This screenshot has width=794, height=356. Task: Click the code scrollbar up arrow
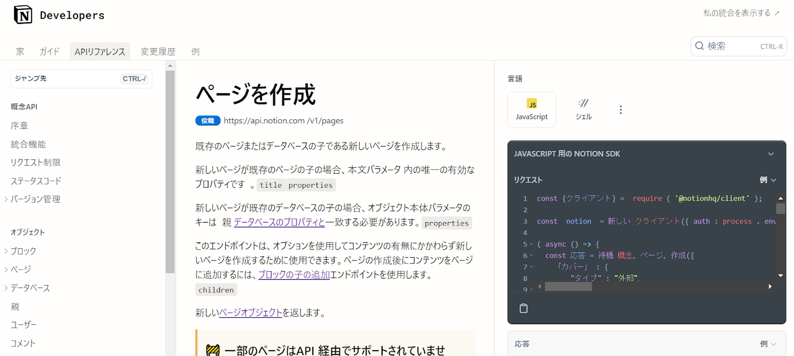781,198
